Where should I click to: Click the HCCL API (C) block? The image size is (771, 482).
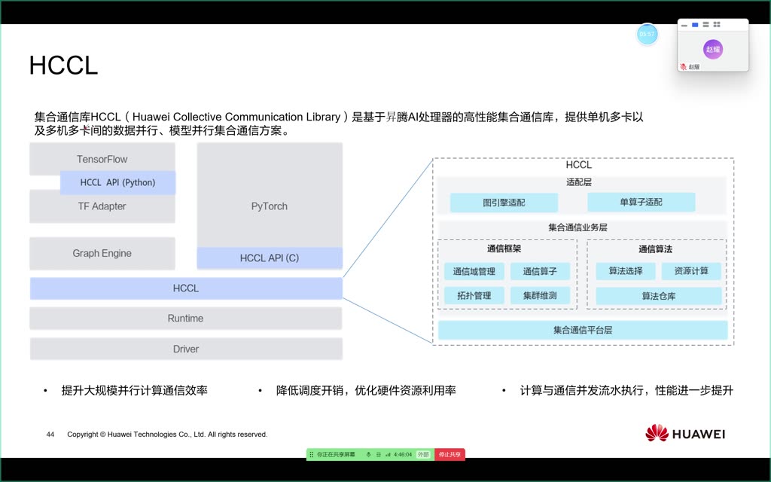click(270, 258)
